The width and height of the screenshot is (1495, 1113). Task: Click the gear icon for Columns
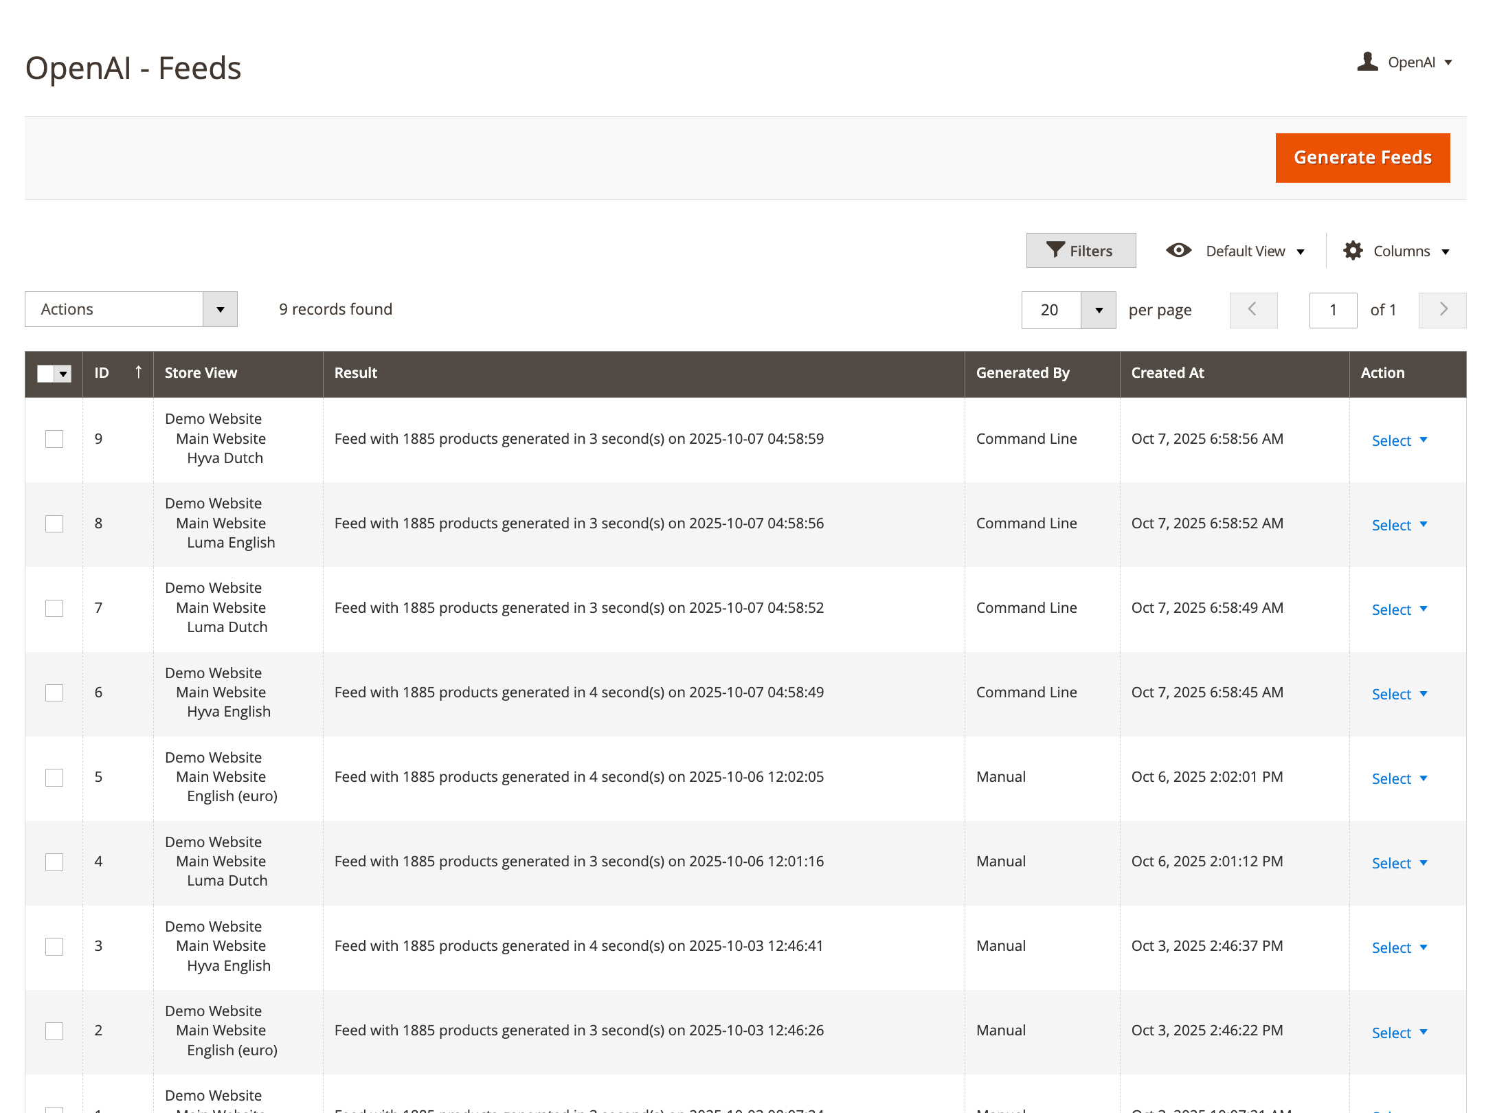(x=1353, y=251)
